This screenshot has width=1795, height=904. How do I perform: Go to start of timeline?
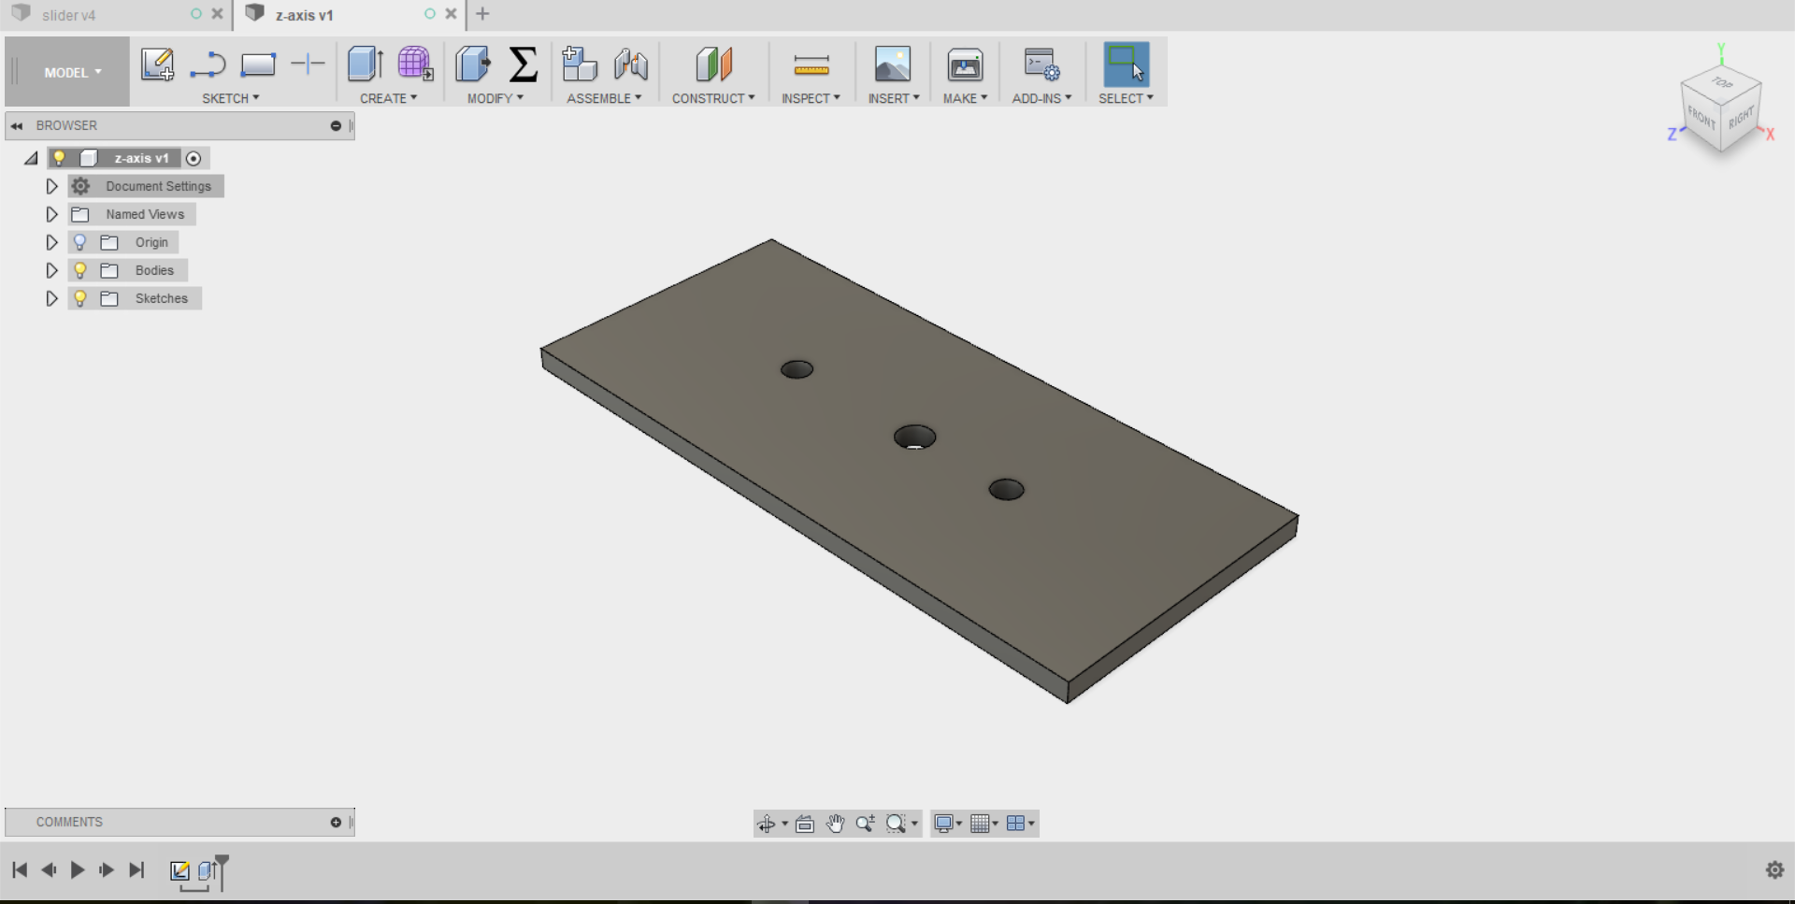pos(20,870)
